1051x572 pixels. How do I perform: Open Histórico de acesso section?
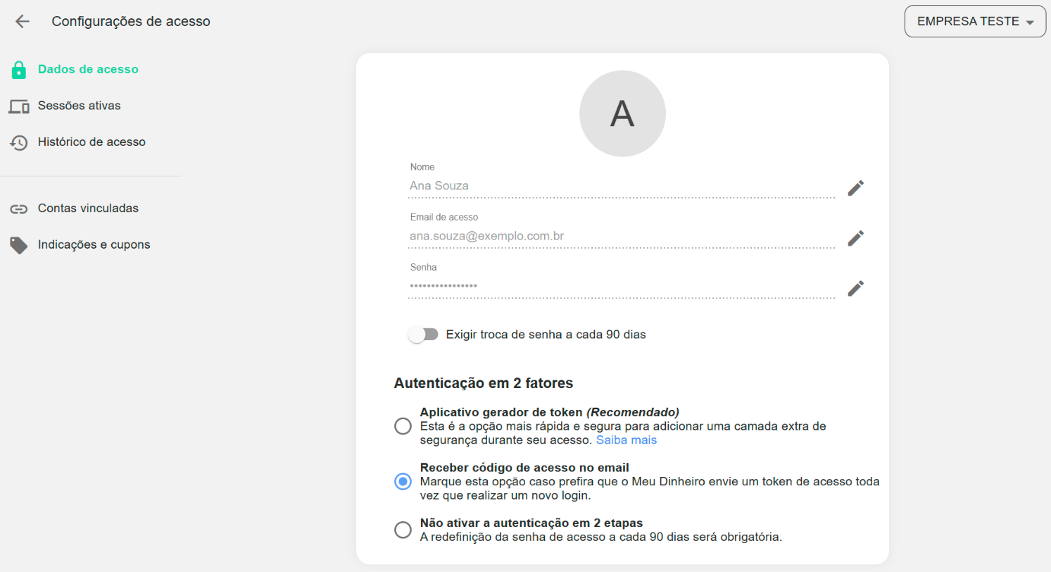tap(92, 142)
